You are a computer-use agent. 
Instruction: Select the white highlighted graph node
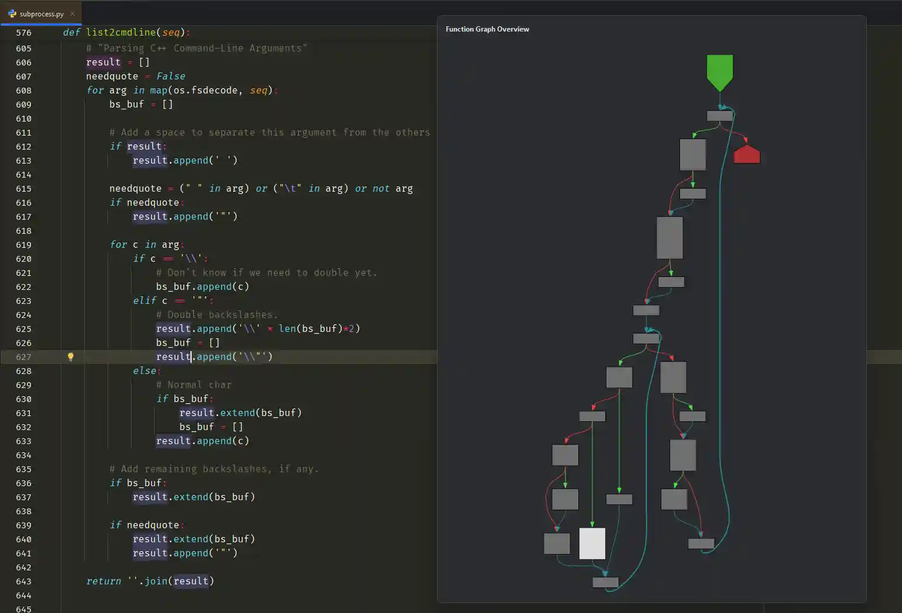(592, 543)
